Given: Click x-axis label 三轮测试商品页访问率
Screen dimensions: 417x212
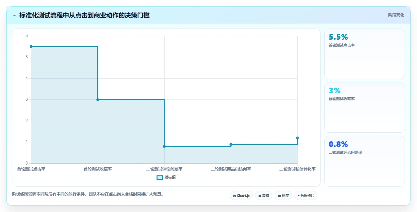Looking at the screenshot, I should [x=231, y=169].
